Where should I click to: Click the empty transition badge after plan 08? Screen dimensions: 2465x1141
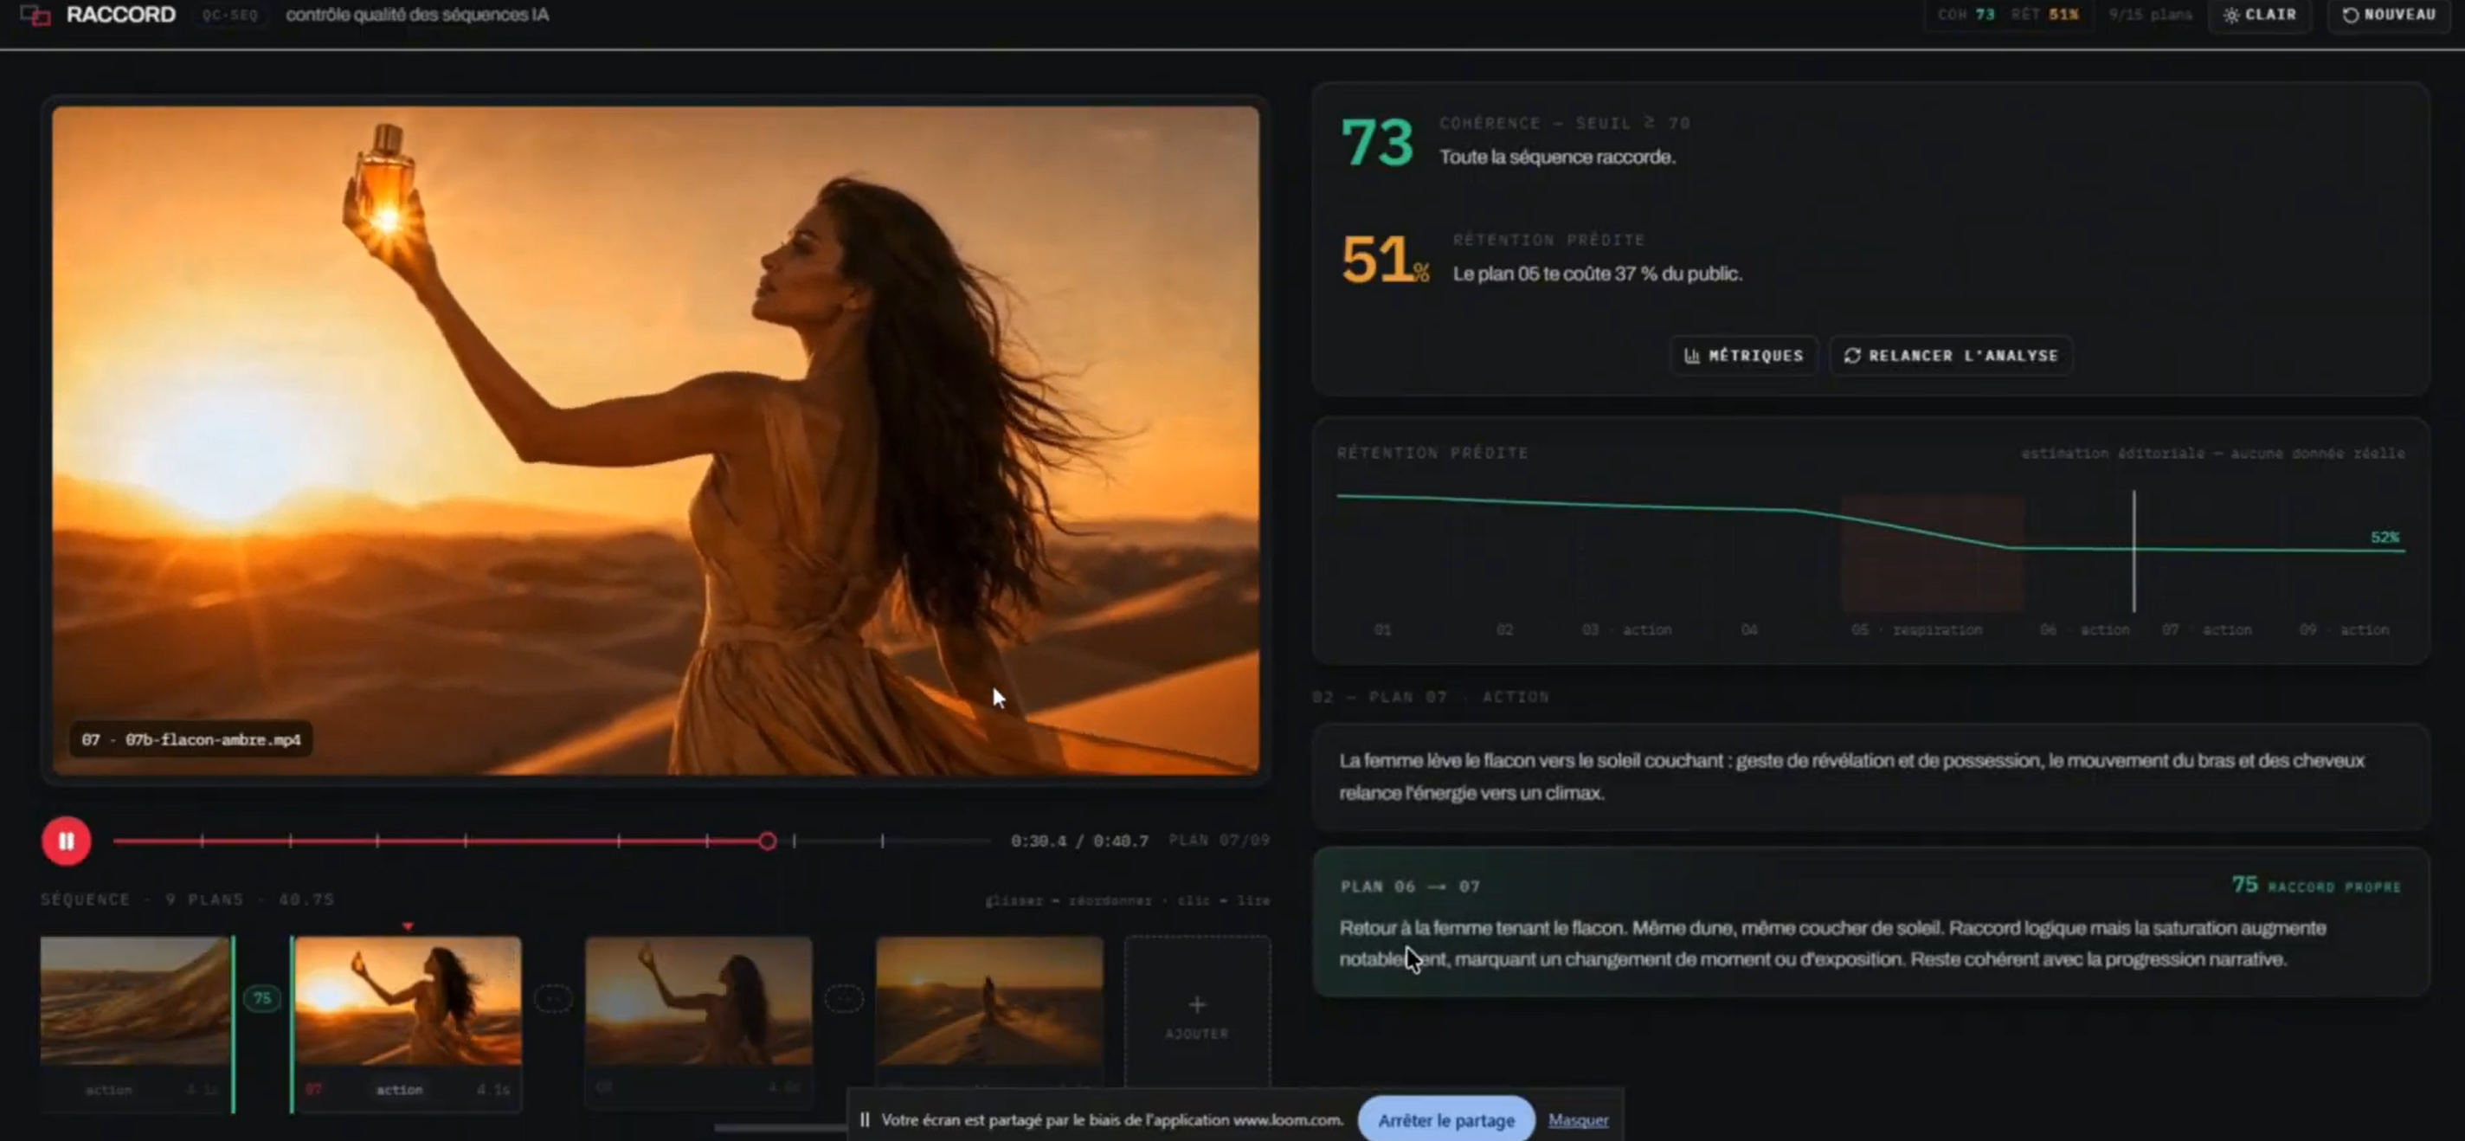pos(844,998)
